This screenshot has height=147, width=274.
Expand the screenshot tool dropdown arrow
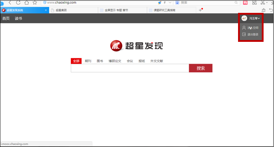click(267, 3)
